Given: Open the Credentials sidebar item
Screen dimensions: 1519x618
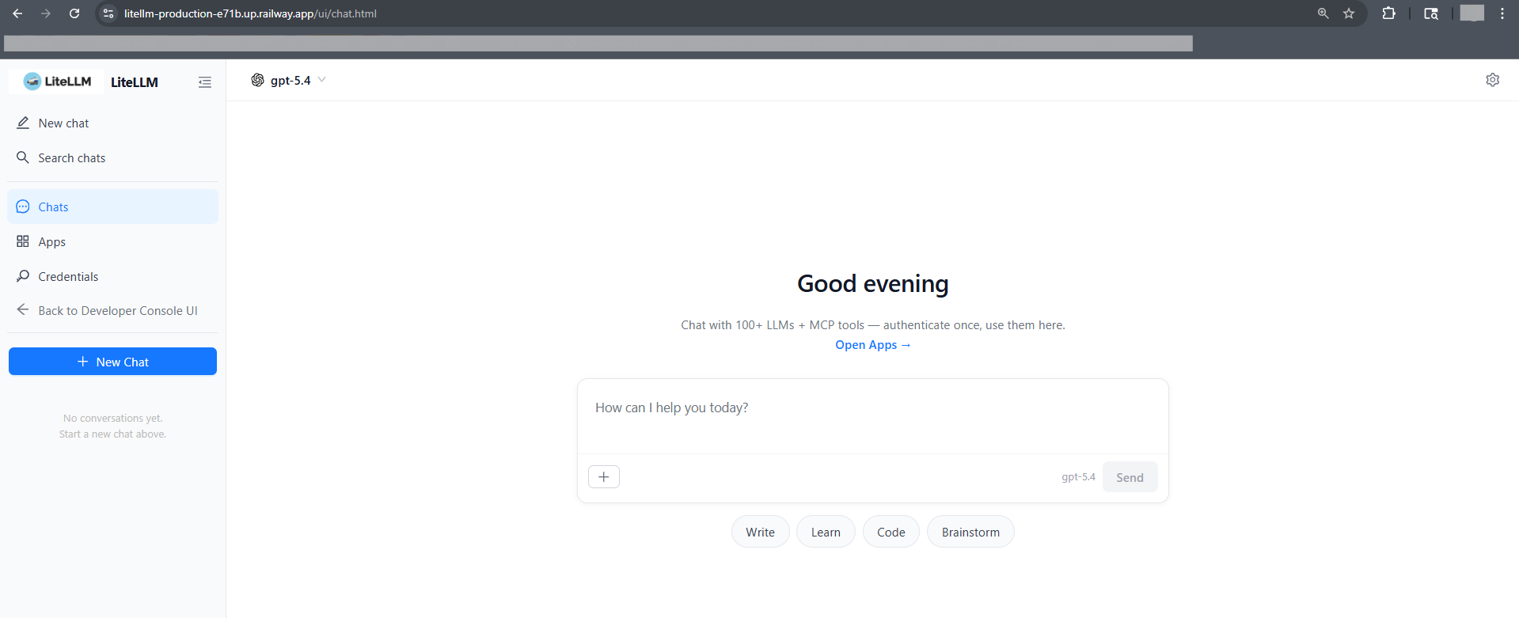Looking at the screenshot, I should 113,276.
